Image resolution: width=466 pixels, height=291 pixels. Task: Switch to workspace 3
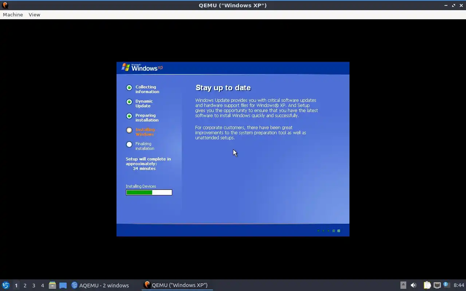[33, 285]
